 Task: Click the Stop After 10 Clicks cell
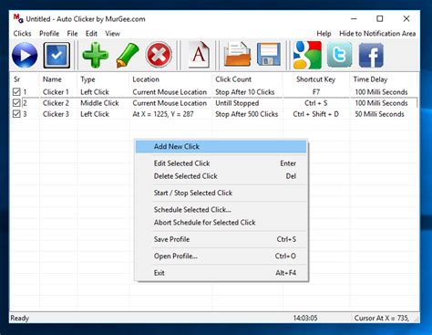(245, 92)
